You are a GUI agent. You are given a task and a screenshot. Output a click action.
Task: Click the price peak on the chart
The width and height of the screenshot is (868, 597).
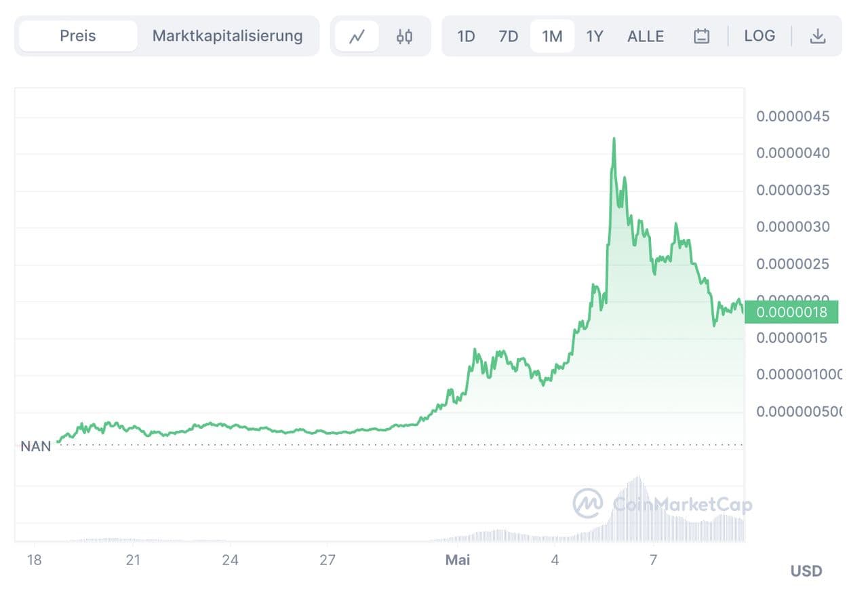coord(614,139)
